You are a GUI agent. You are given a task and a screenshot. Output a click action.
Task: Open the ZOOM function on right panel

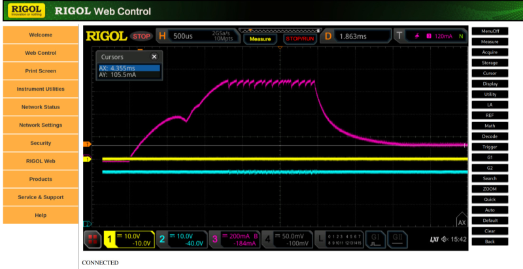[x=490, y=189]
